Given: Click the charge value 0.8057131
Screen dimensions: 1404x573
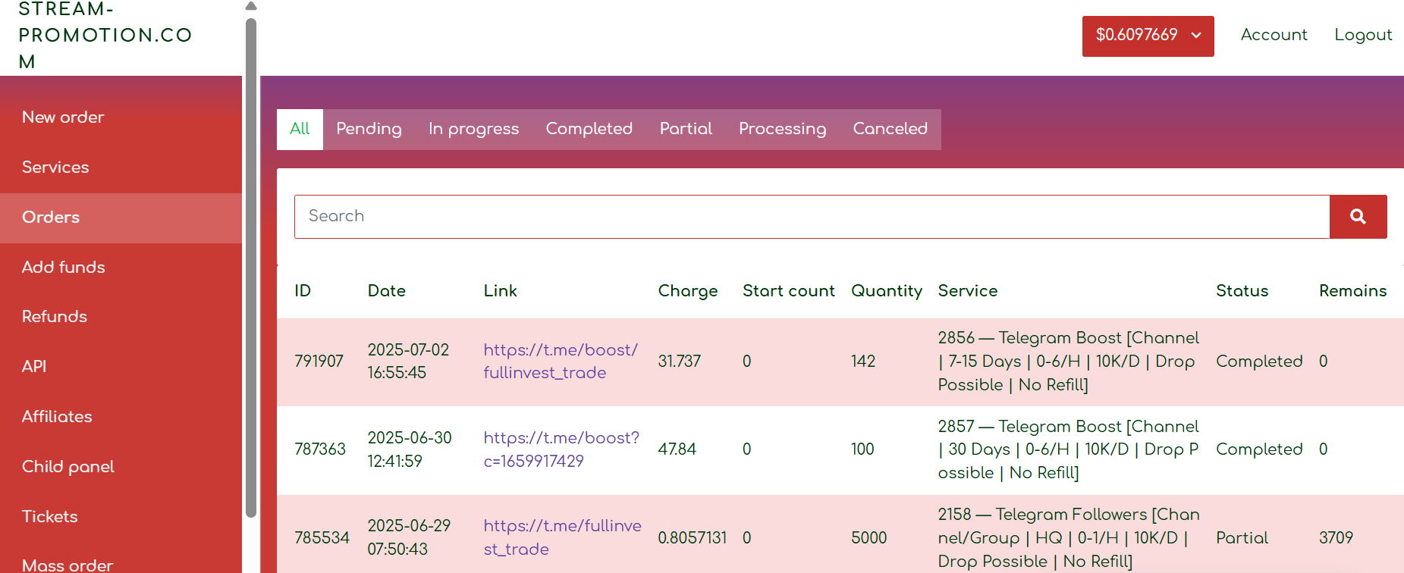Looking at the screenshot, I should (692, 538).
